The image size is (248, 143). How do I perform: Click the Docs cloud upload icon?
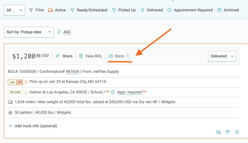pos(111,56)
